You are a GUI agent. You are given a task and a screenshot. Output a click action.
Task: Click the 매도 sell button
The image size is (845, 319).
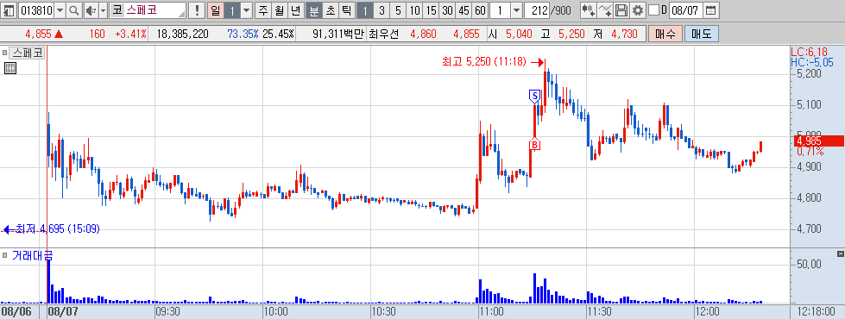click(702, 34)
